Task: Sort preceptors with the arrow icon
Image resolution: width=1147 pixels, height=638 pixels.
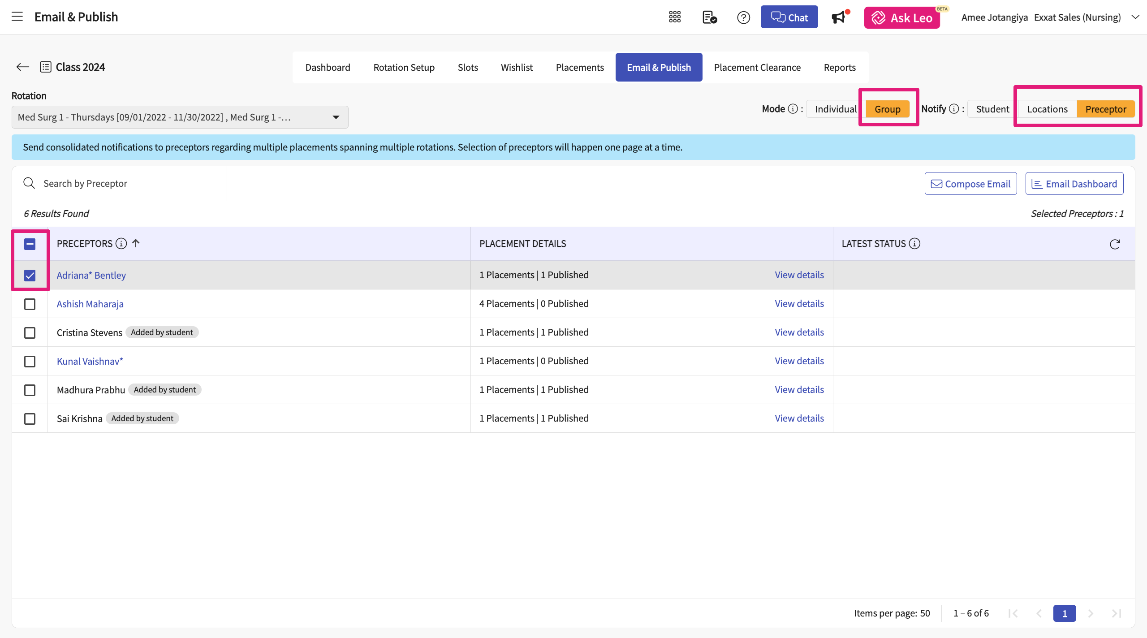Action: tap(136, 243)
